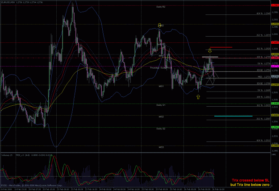Image resolution: width=279 pixels, height=191 pixels.
Task: Click the upper 424 % 1.2948 Fibonacci label
Action: coord(263,13)
